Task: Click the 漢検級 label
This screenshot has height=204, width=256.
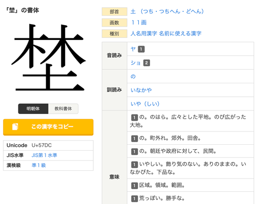Action: click(14, 165)
